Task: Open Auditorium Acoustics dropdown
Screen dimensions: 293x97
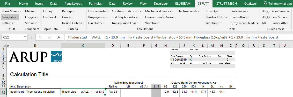Action: [127, 11]
